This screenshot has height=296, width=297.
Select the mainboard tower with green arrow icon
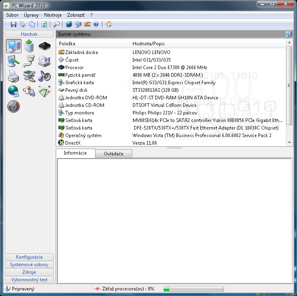point(29,46)
